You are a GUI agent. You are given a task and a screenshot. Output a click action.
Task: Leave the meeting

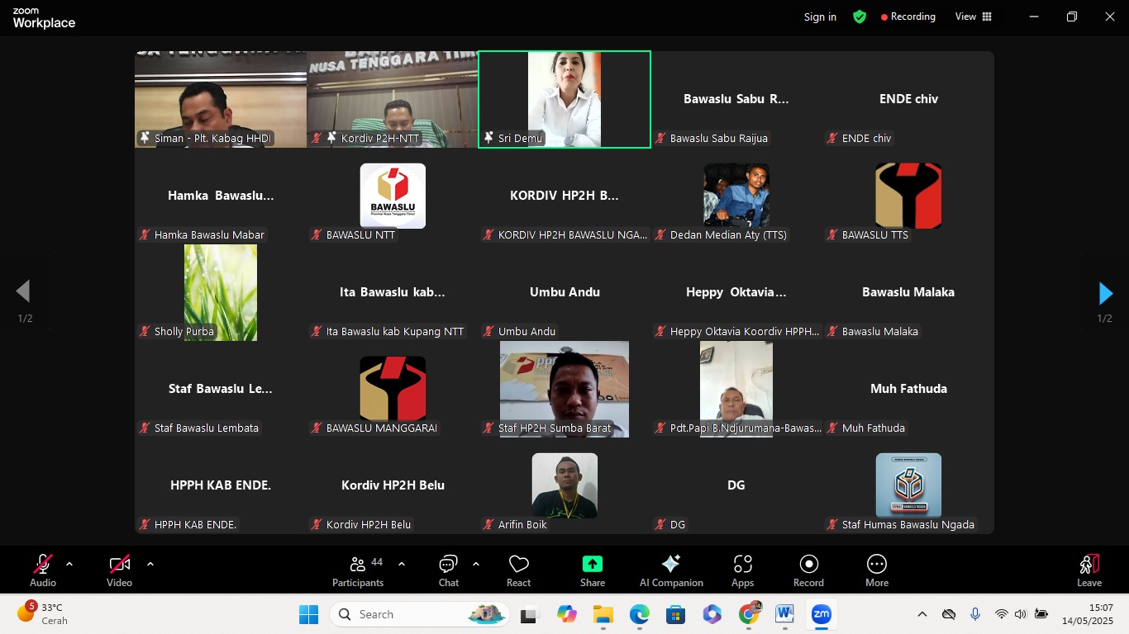1089,570
